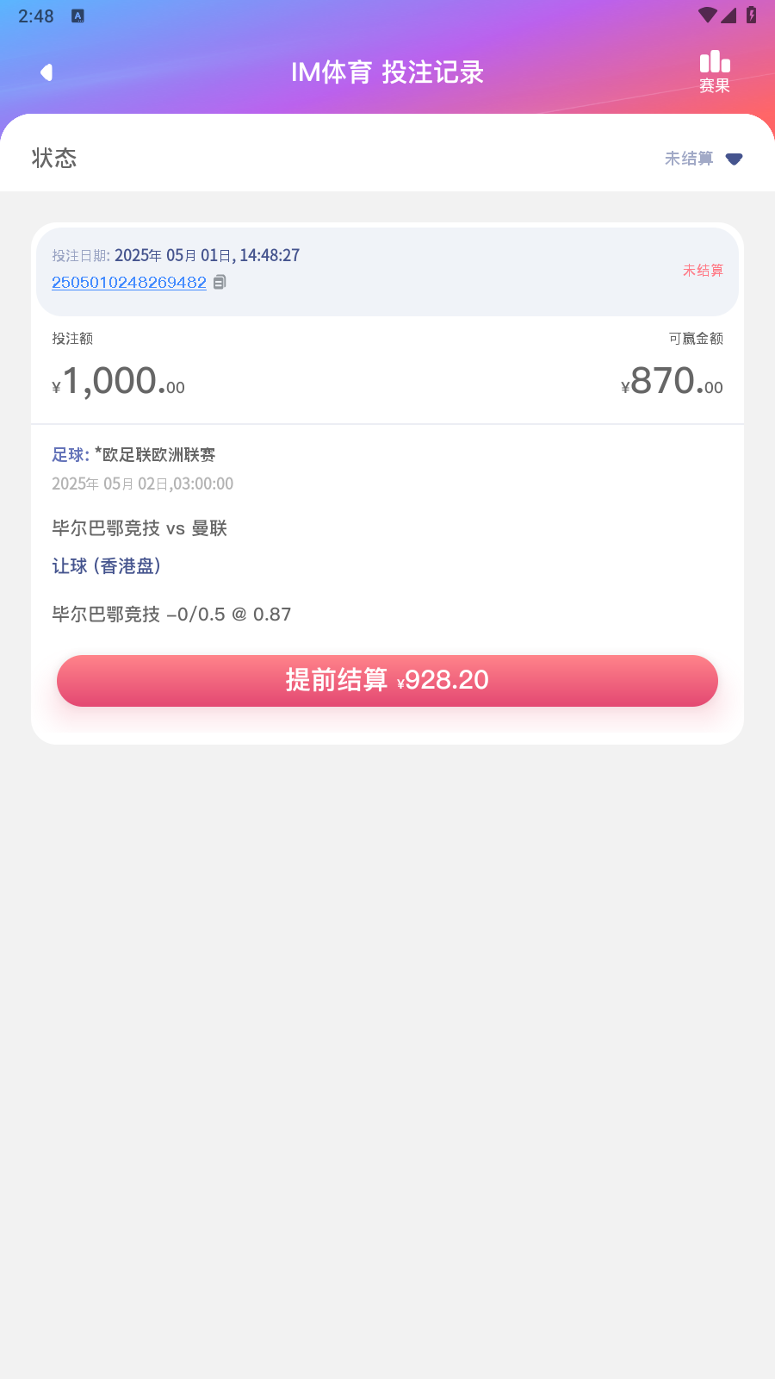Image resolution: width=775 pixels, height=1379 pixels.
Task: Tap the 提前结算 ¥928.20 button
Action: [x=387, y=681]
